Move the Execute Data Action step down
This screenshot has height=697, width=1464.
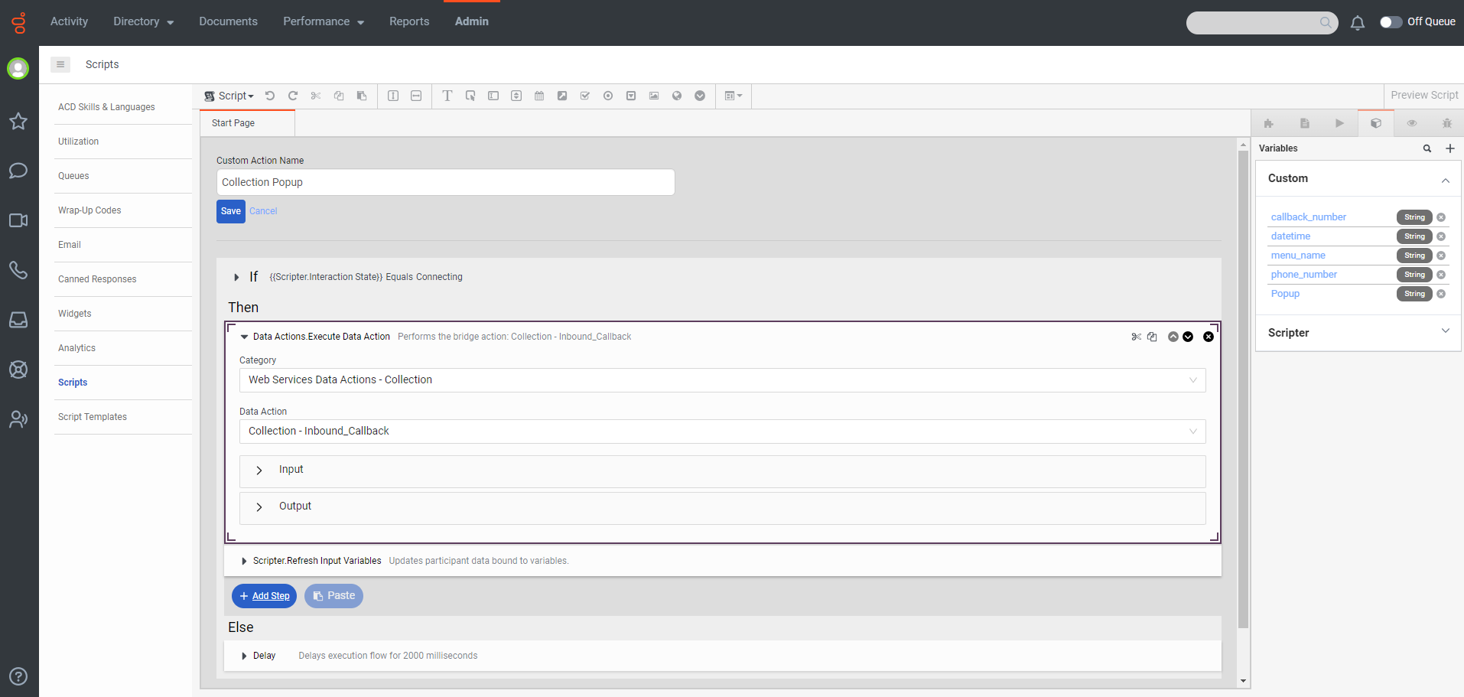tap(1188, 337)
